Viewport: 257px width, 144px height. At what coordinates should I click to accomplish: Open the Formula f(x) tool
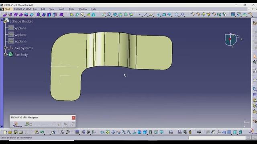coord(62,132)
